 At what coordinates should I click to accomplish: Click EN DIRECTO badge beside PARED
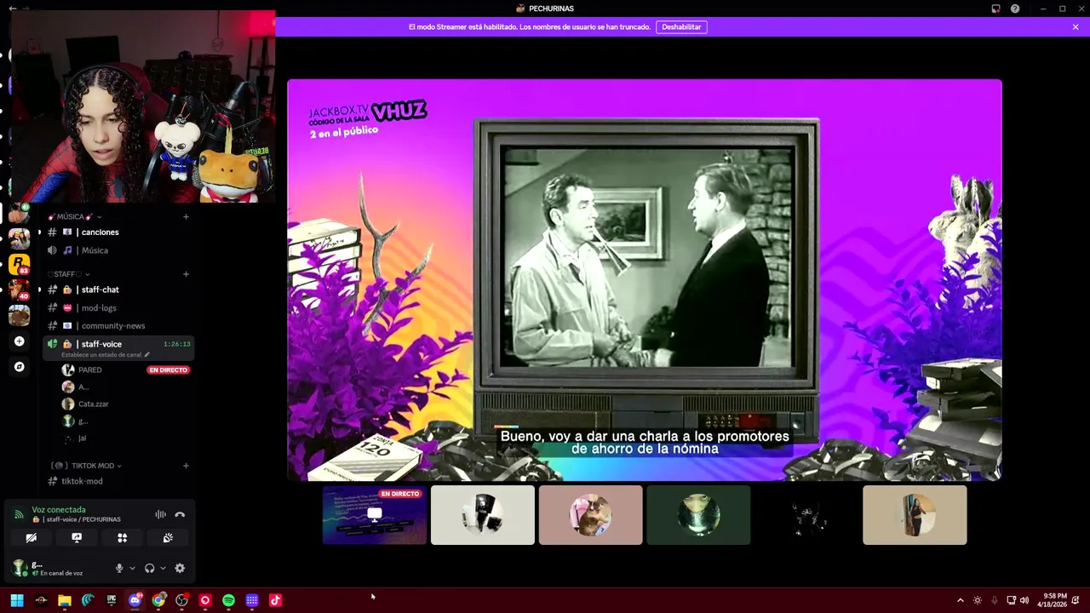[168, 370]
